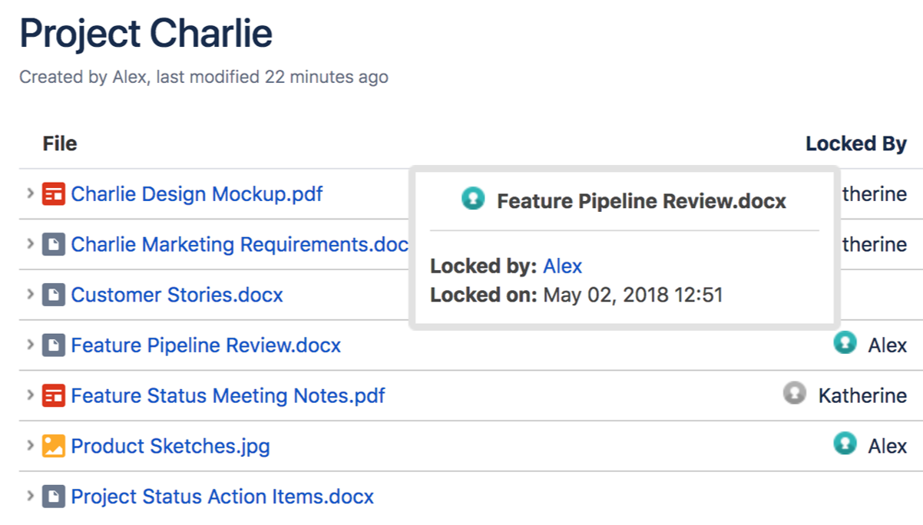923x525 pixels.
Task: Expand the Charlie Design Mockup.pdf row
Action: click(x=30, y=194)
